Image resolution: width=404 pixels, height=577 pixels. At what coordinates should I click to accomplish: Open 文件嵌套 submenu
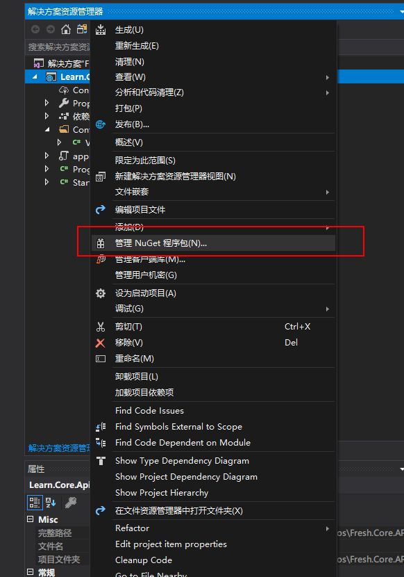[x=213, y=192]
